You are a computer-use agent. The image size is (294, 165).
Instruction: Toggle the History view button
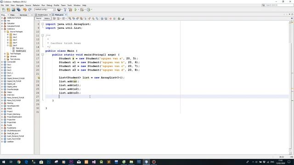47,18
